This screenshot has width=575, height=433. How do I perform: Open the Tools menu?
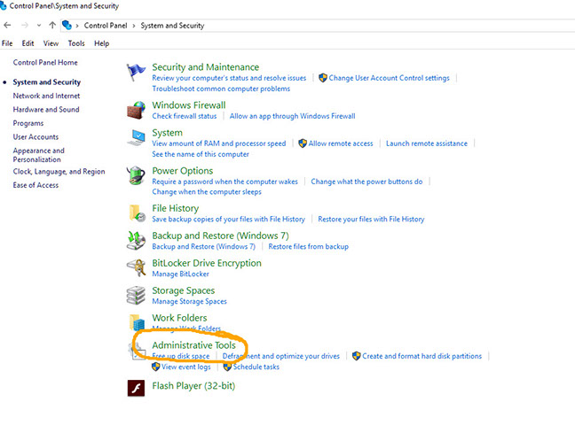tap(76, 43)
